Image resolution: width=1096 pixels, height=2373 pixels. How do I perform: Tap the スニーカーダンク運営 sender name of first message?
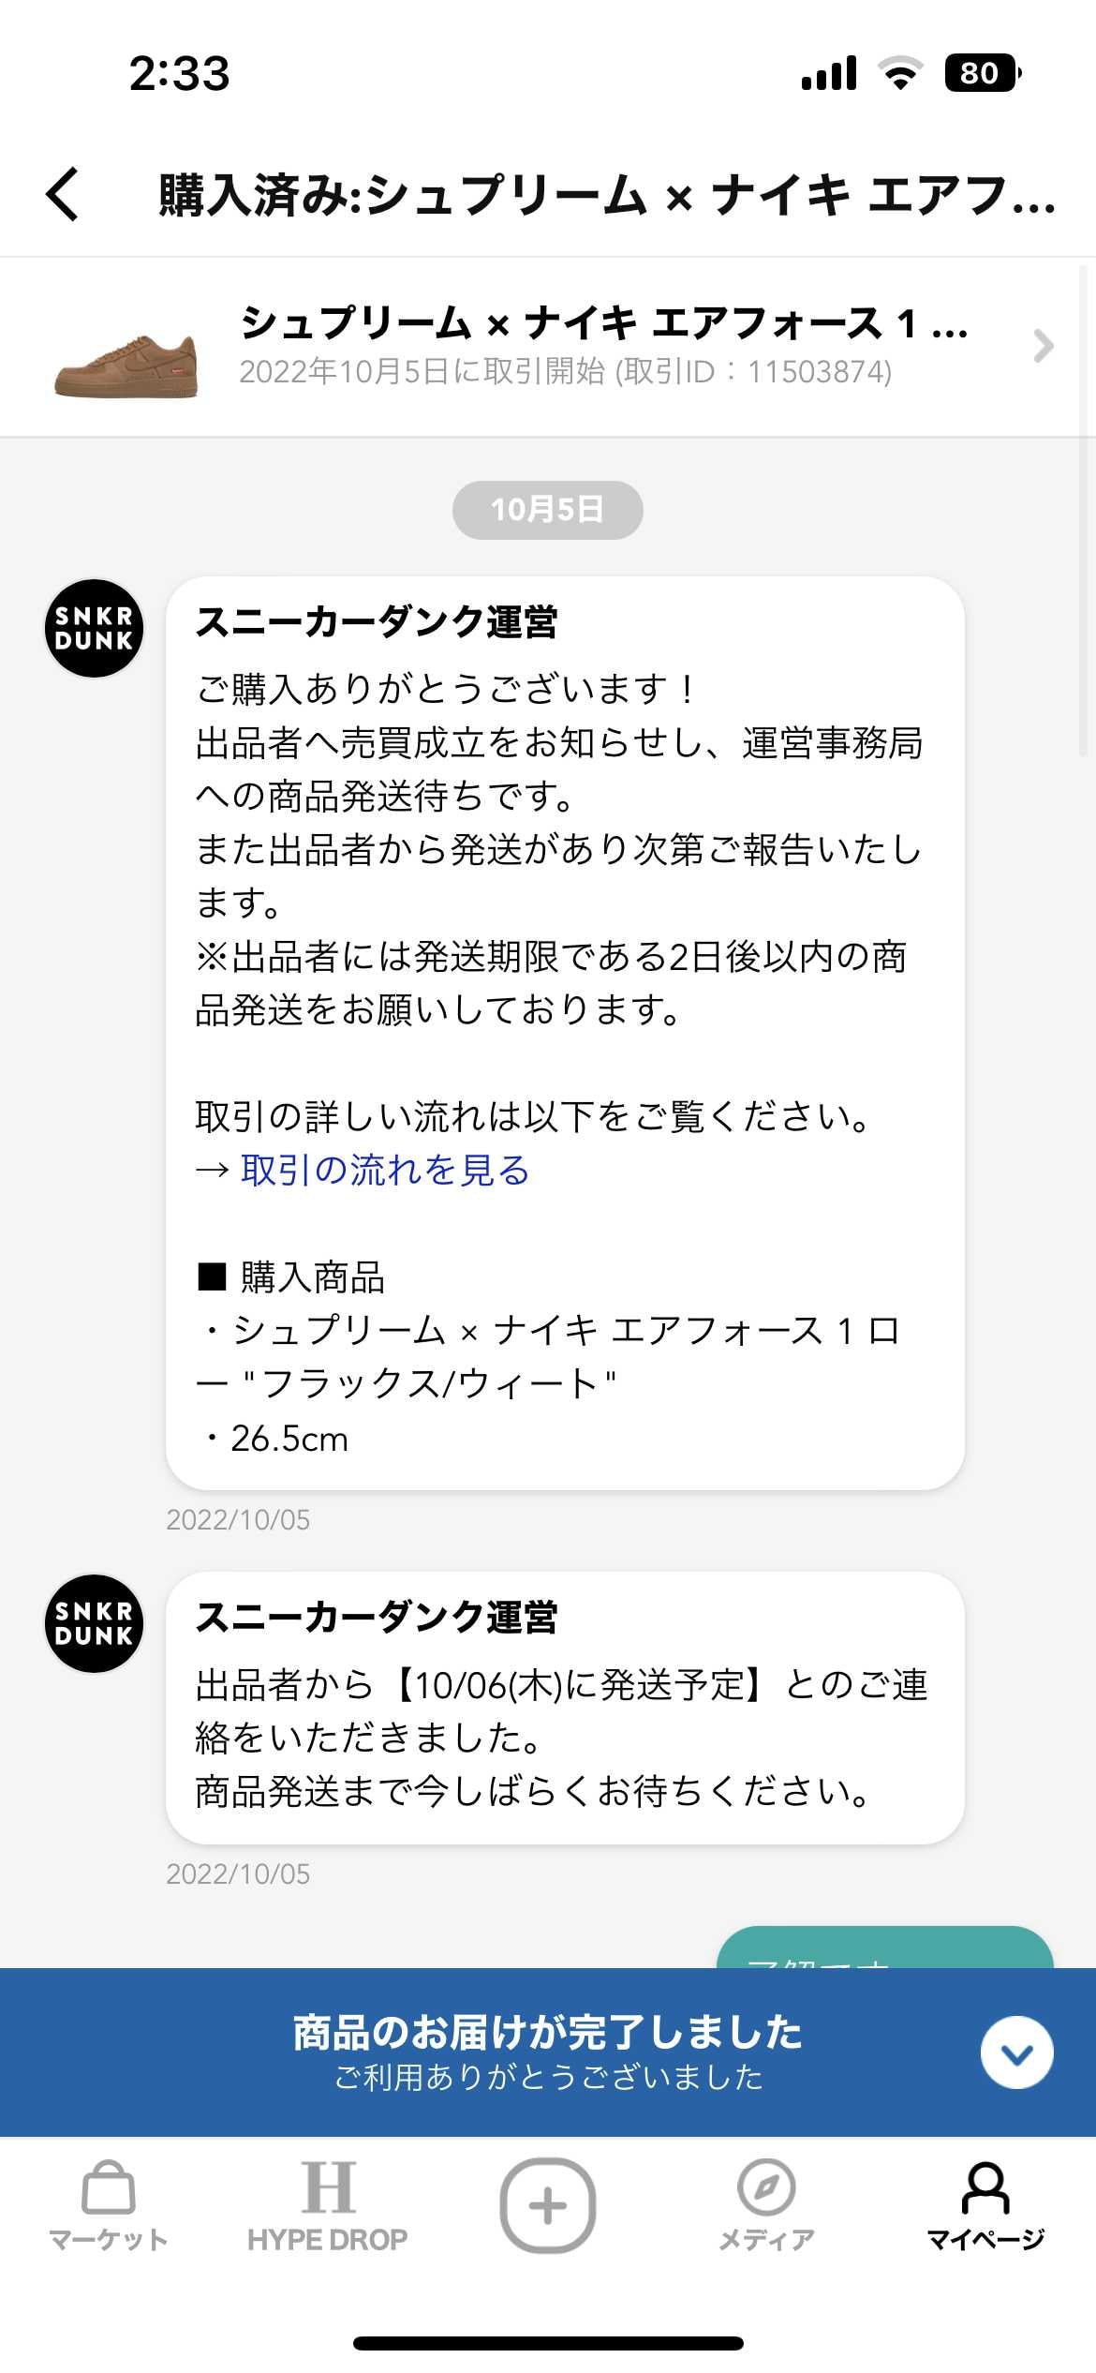pos(377,622)
